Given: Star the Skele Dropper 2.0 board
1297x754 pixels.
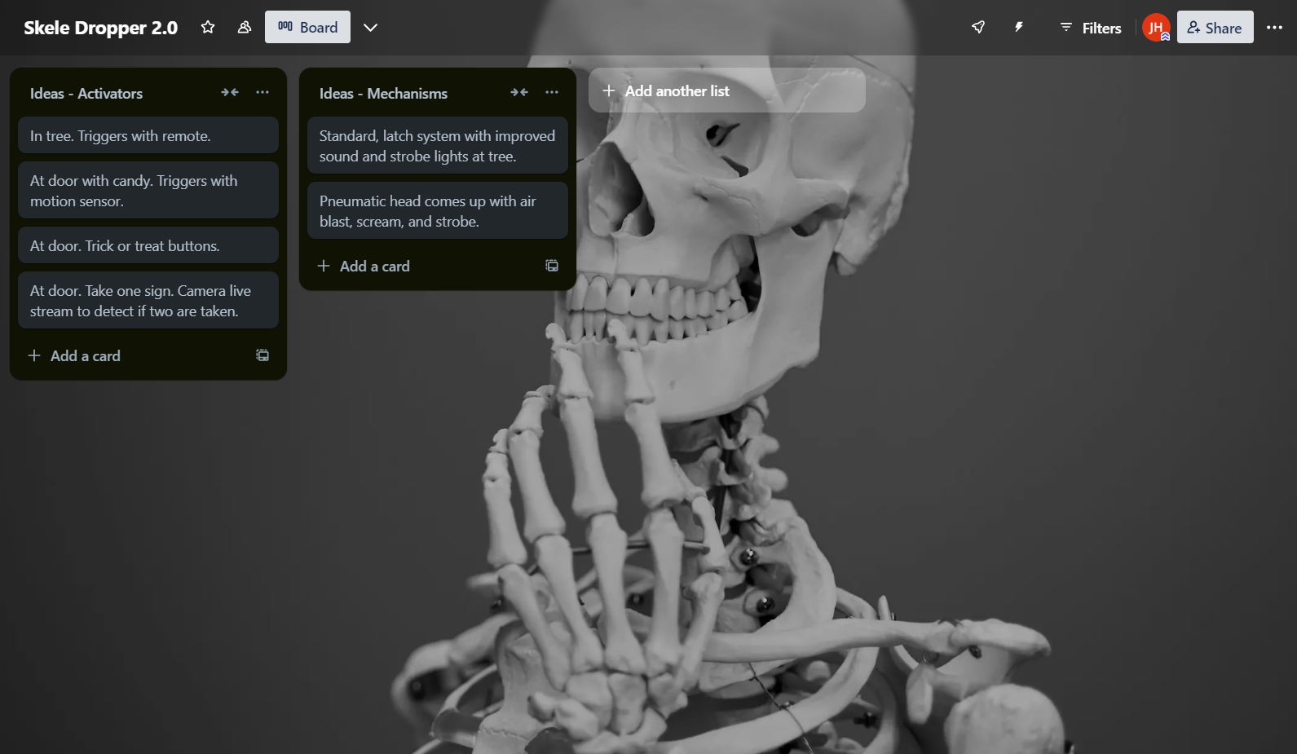Looking at the screenshot, I should [x=208, y=27].
